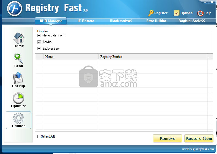This screenshot has width=217, height=154.
Task: Switch to the Block ActiveX tab
Action: click(121, 21)
